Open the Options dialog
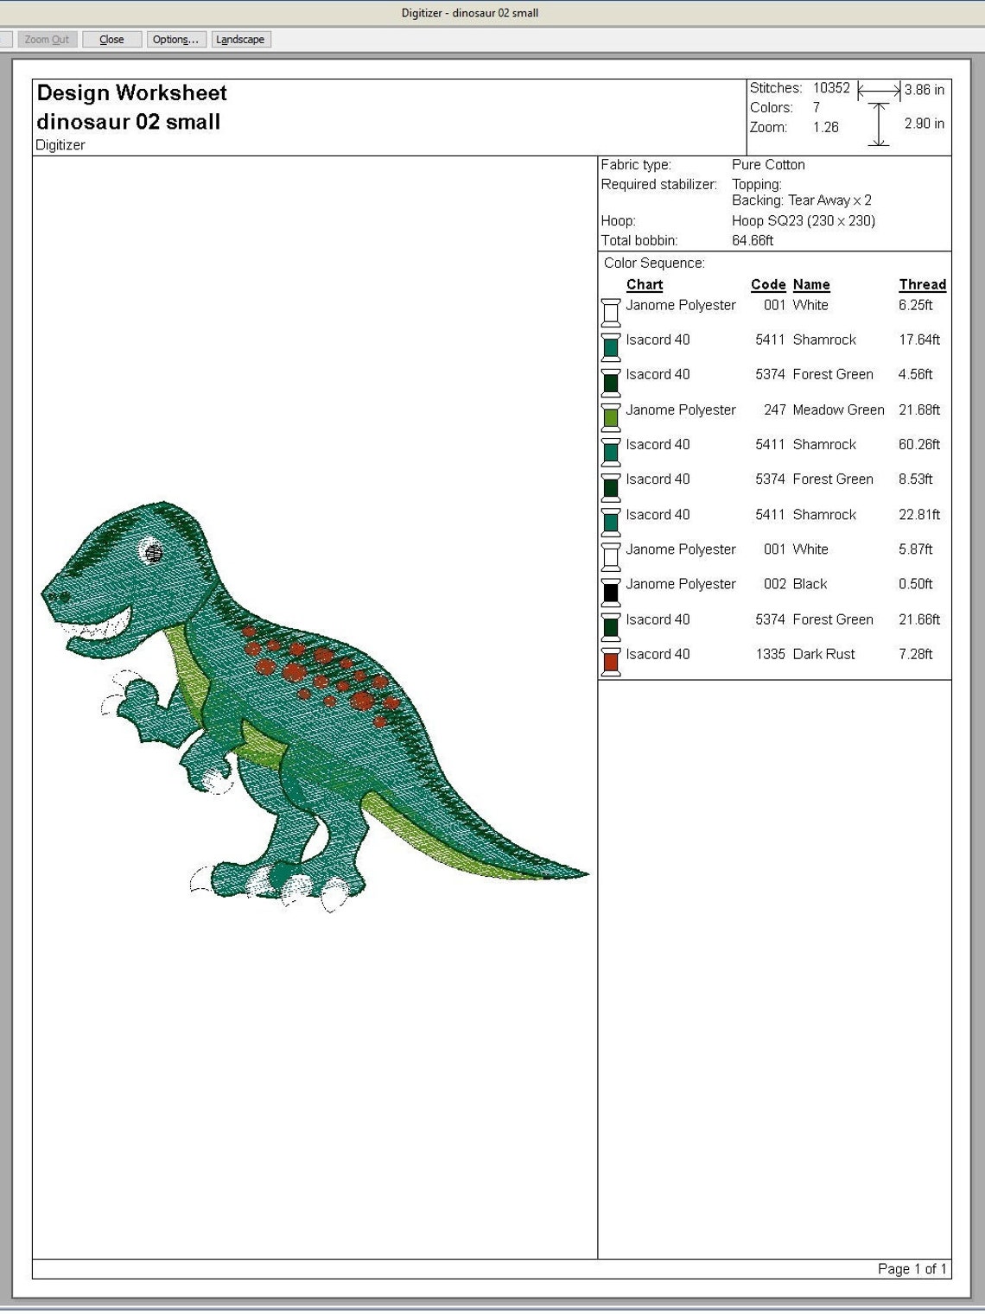This screenshot has width=985, height=1314. coord(175,39)
